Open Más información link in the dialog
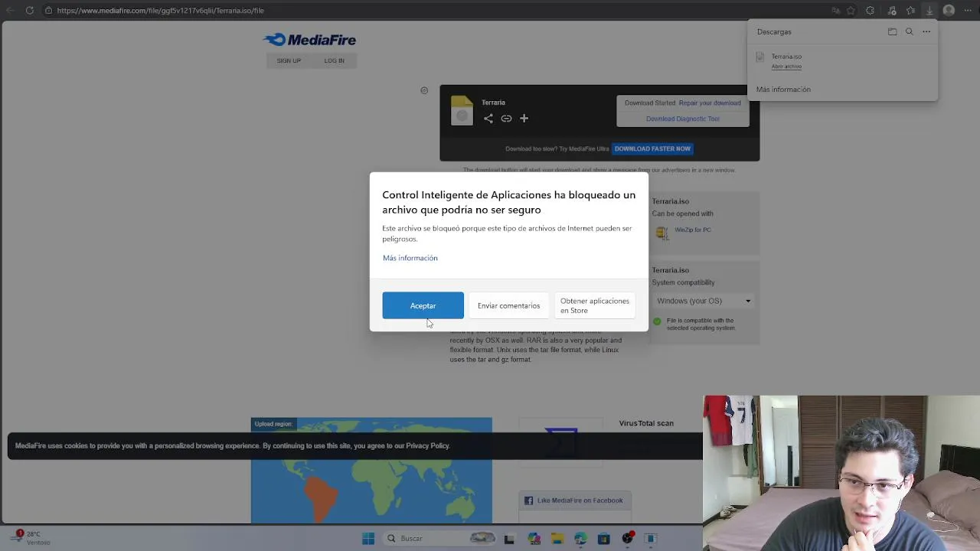Viewport: 980px width, 551px height. click(410, 258)
